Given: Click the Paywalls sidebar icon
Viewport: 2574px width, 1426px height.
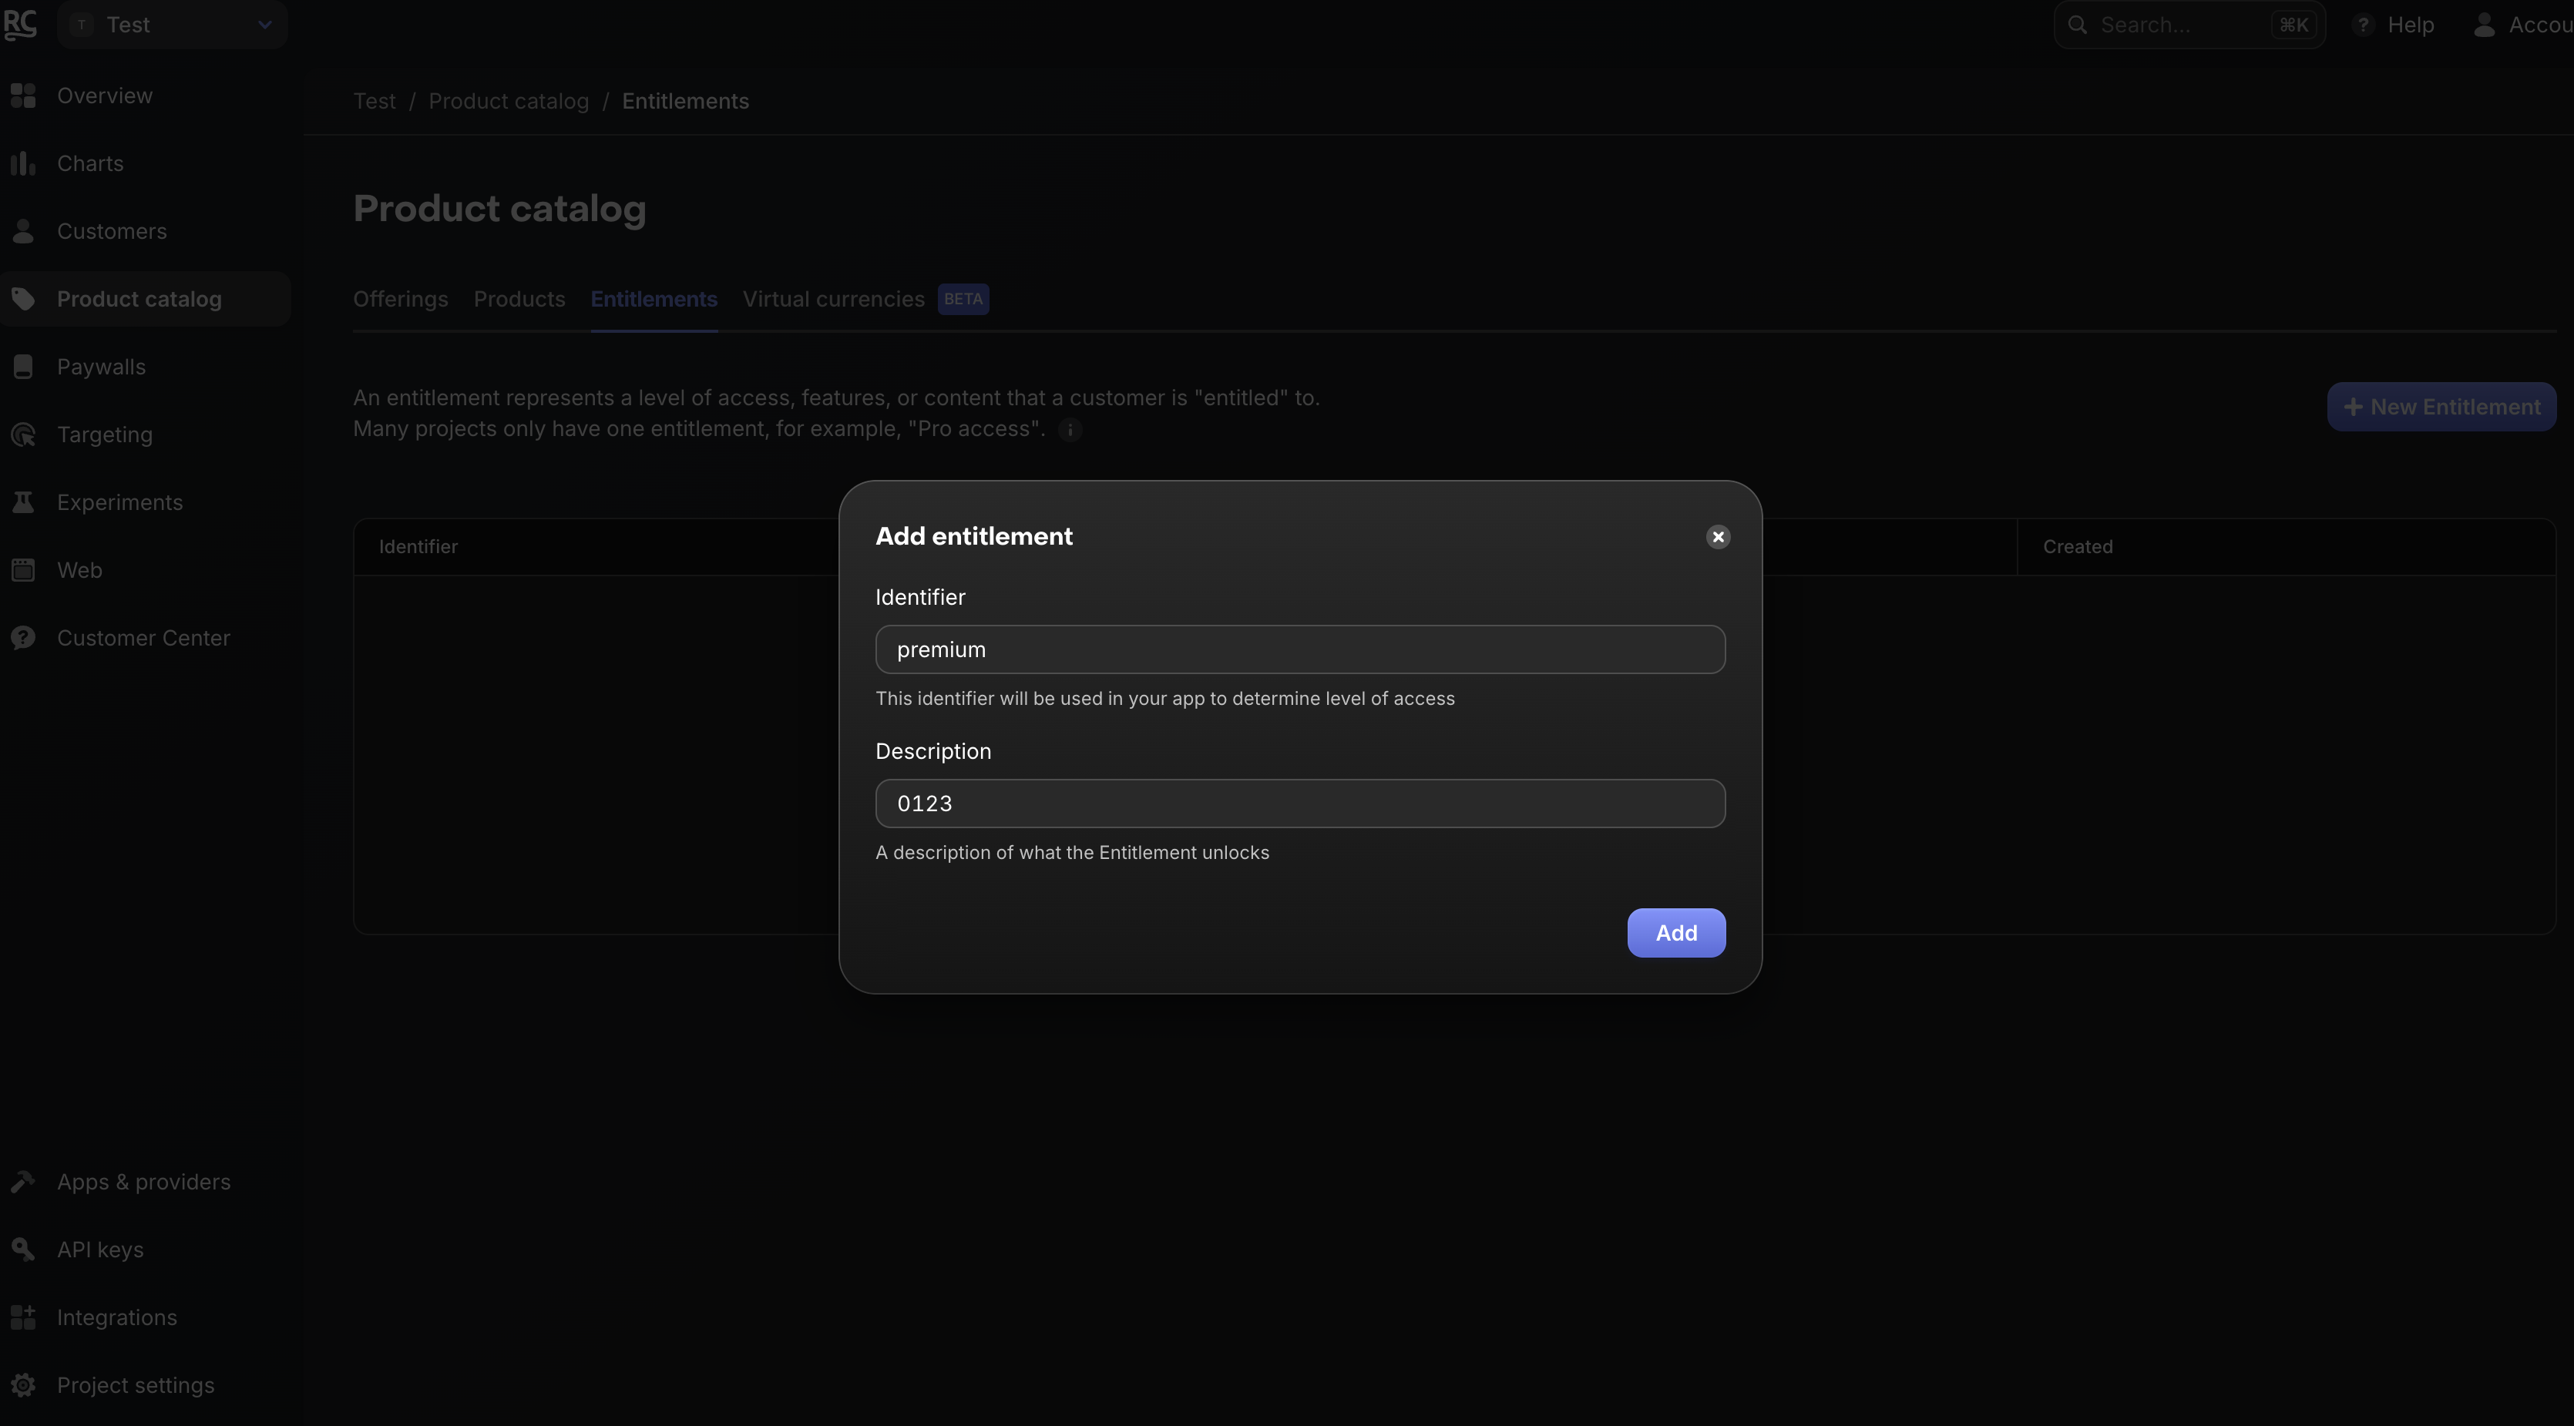Looking at the screenshot, I should (23, 367).
